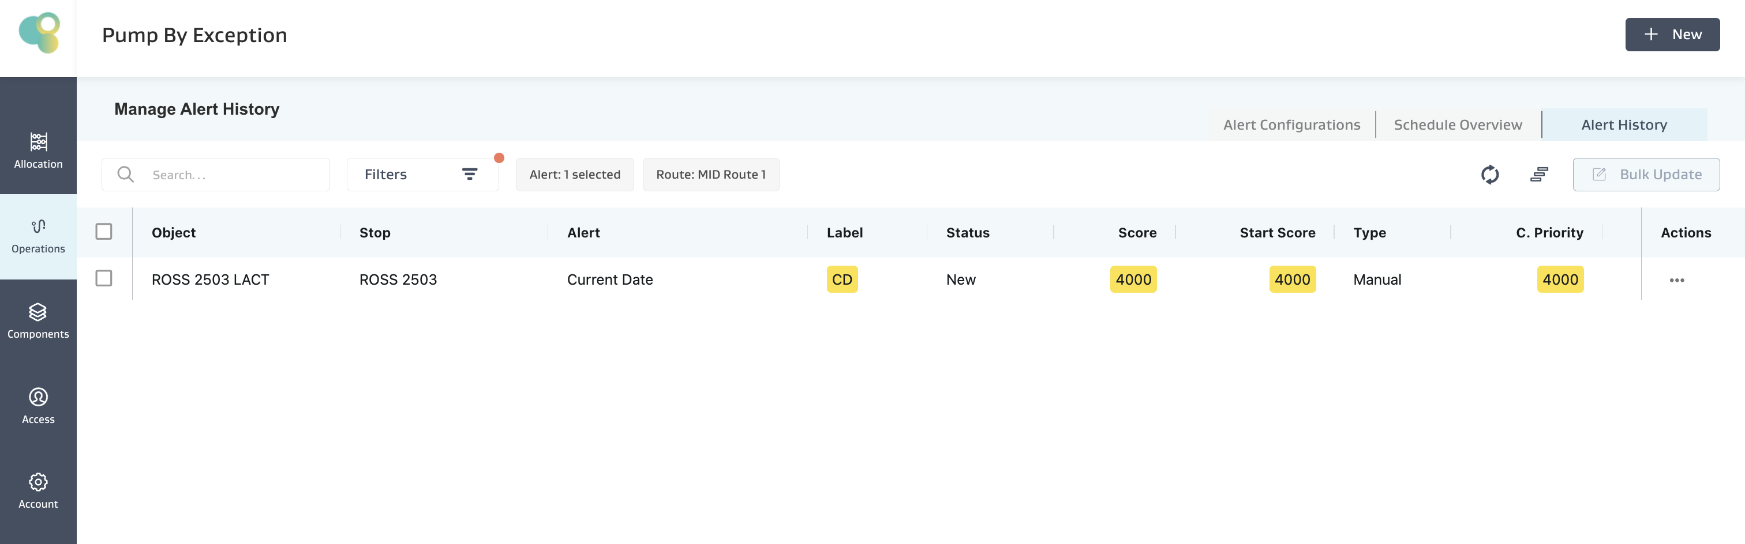The width and height of the screenshot is (1745, 544).
Task: Click the yellow CD label badge
Action: coord(841,279)
